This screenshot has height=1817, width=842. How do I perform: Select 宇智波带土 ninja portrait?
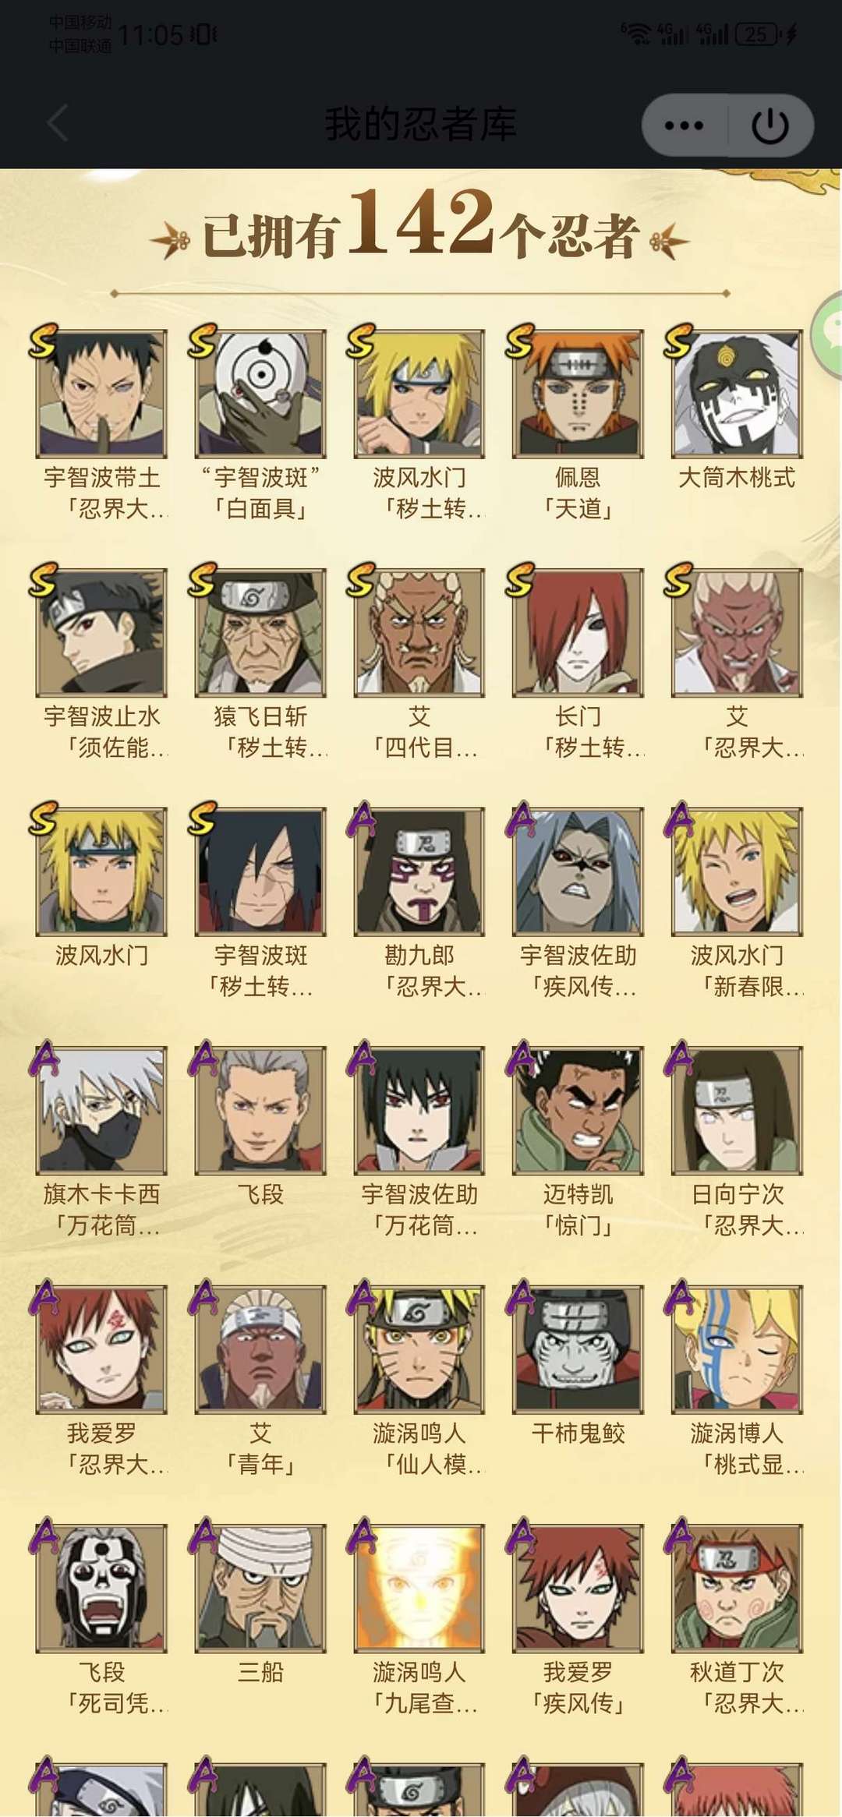point(101,394)
